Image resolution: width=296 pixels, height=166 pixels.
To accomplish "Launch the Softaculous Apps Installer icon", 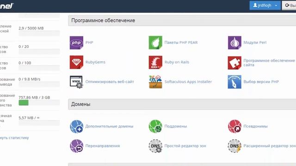I will coord(155,82).
